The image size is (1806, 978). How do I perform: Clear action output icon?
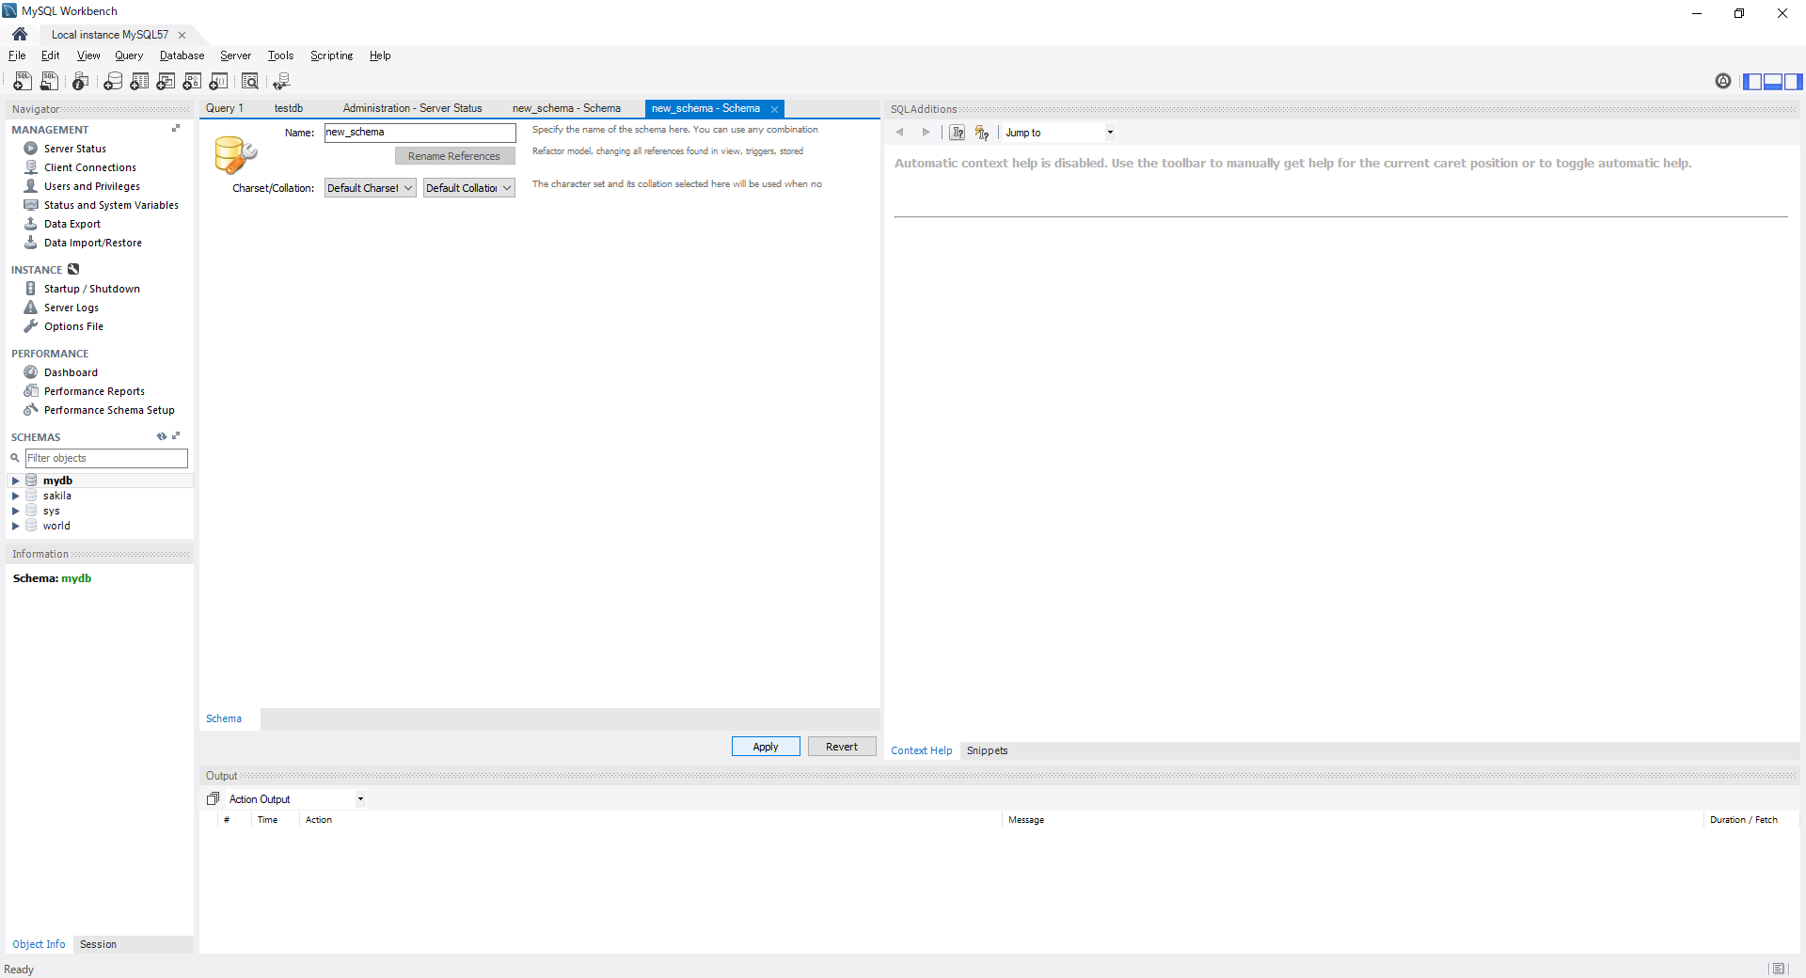pos(213,799)
